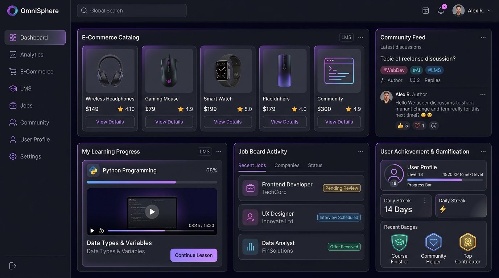
Task: Click the Gaming Mouse product image
Action: click(169, 71)
